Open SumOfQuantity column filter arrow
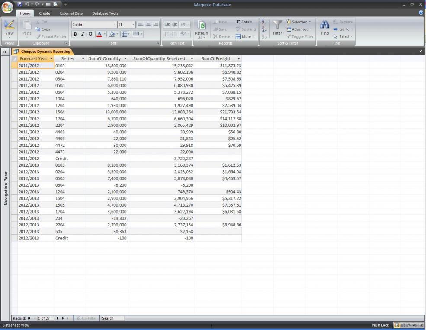426x330 pixels. click(125, 59)
